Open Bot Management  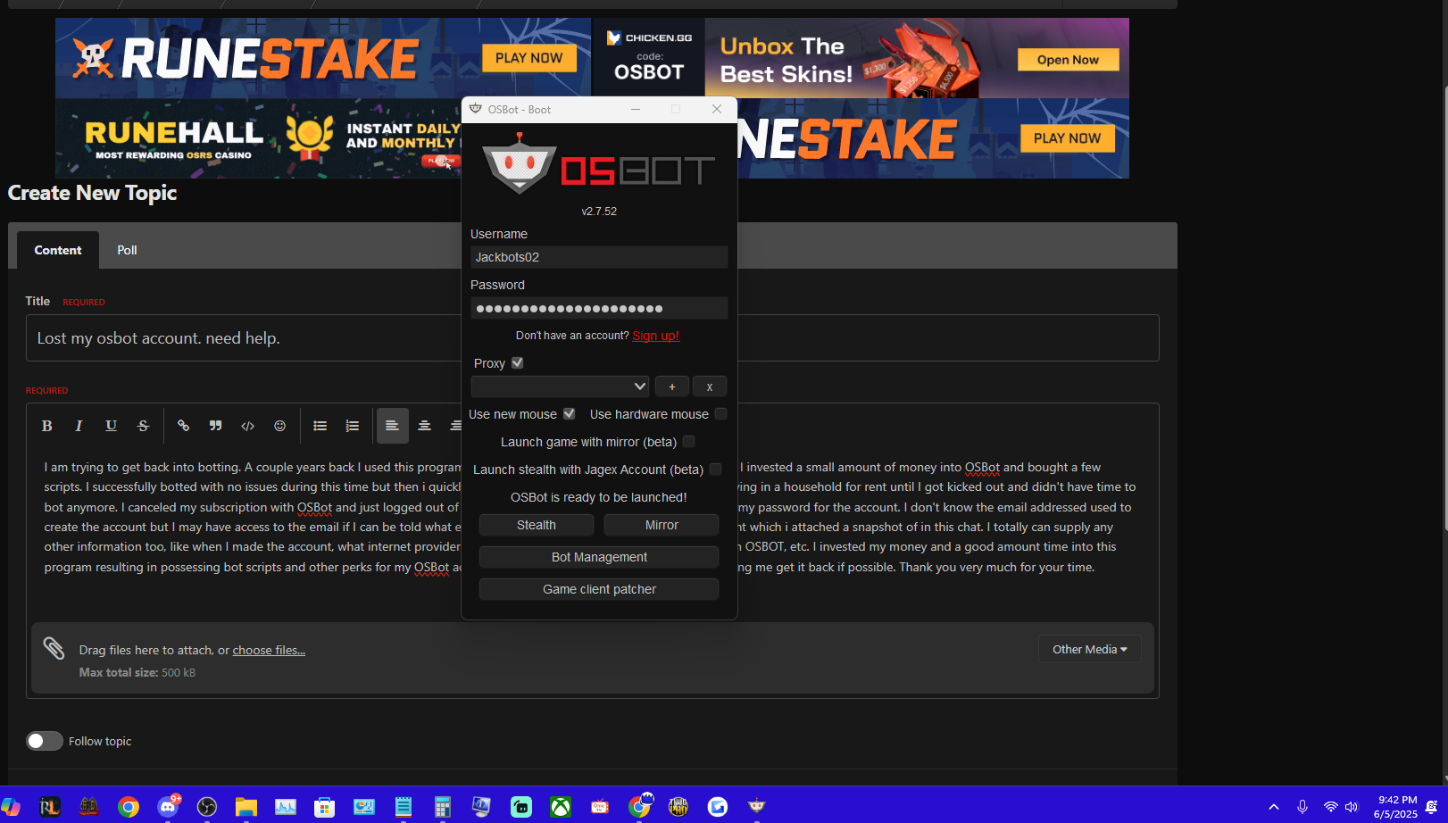pyautogui.click(x=599, y=557)
